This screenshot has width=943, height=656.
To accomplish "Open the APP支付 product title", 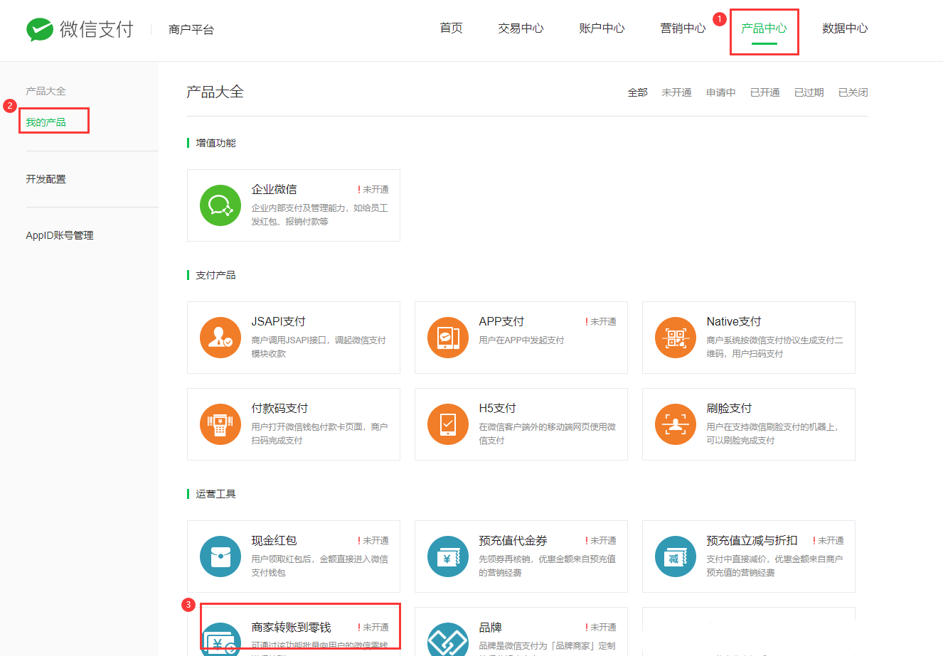I will click(502, 321).
